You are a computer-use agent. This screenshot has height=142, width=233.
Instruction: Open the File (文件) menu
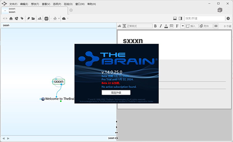click(x=13, y=4)
